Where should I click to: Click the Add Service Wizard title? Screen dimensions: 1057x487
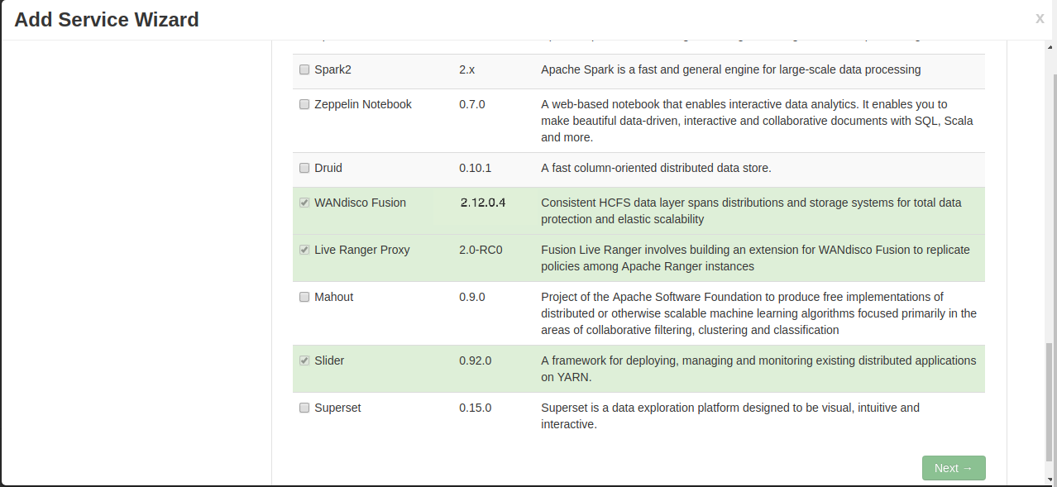tap(107, 20)
